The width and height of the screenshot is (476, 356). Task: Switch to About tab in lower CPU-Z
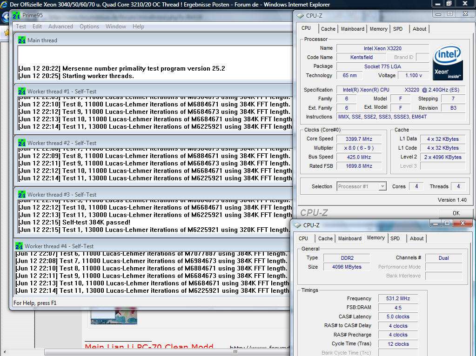[416, 238]
